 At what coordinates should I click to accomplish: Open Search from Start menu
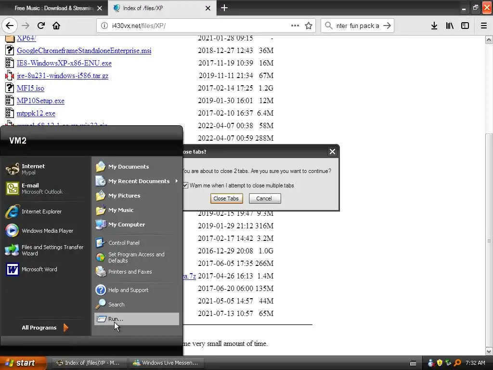click(137, 304)
